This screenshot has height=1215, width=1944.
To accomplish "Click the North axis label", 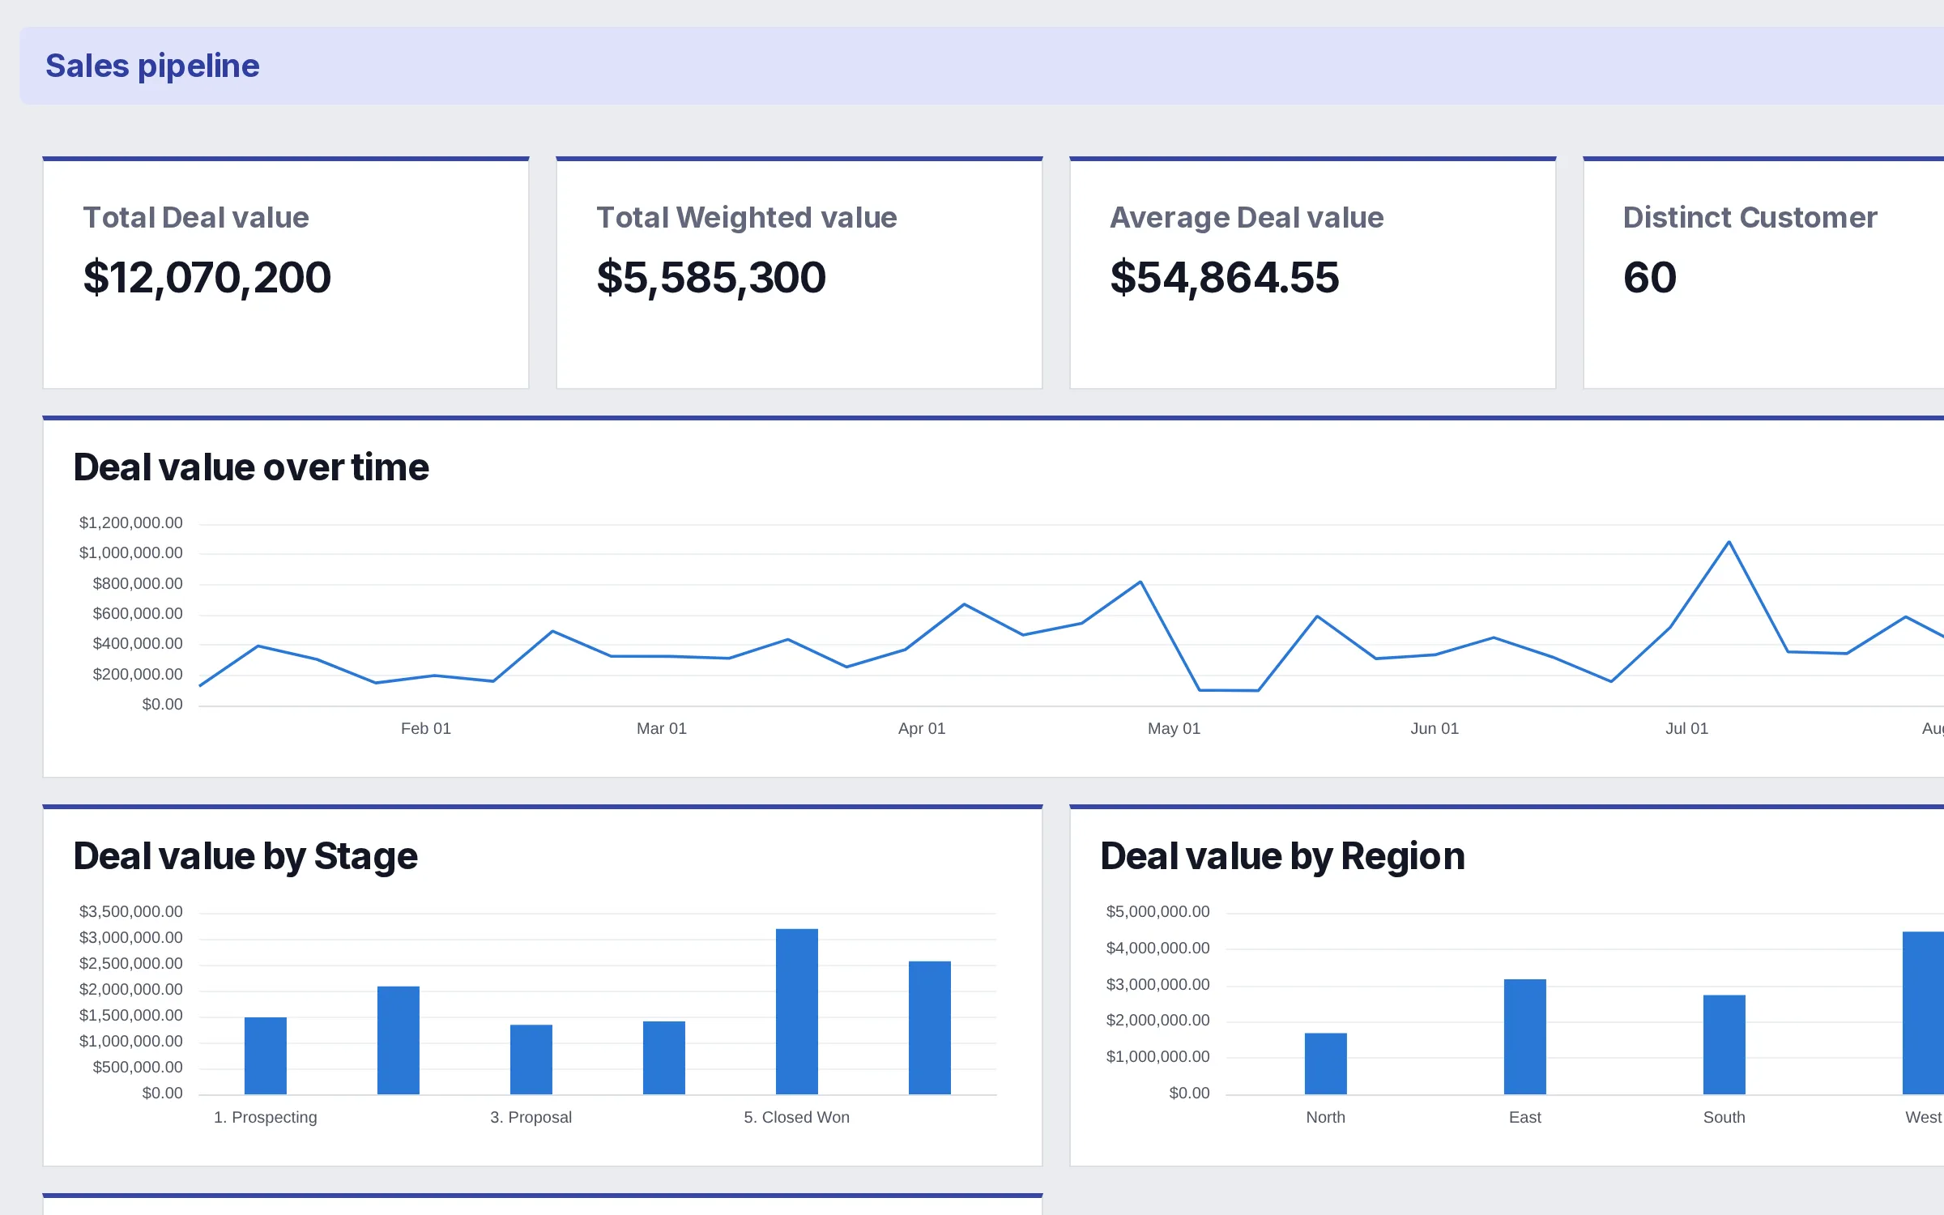I will tap(1326, 1117).
